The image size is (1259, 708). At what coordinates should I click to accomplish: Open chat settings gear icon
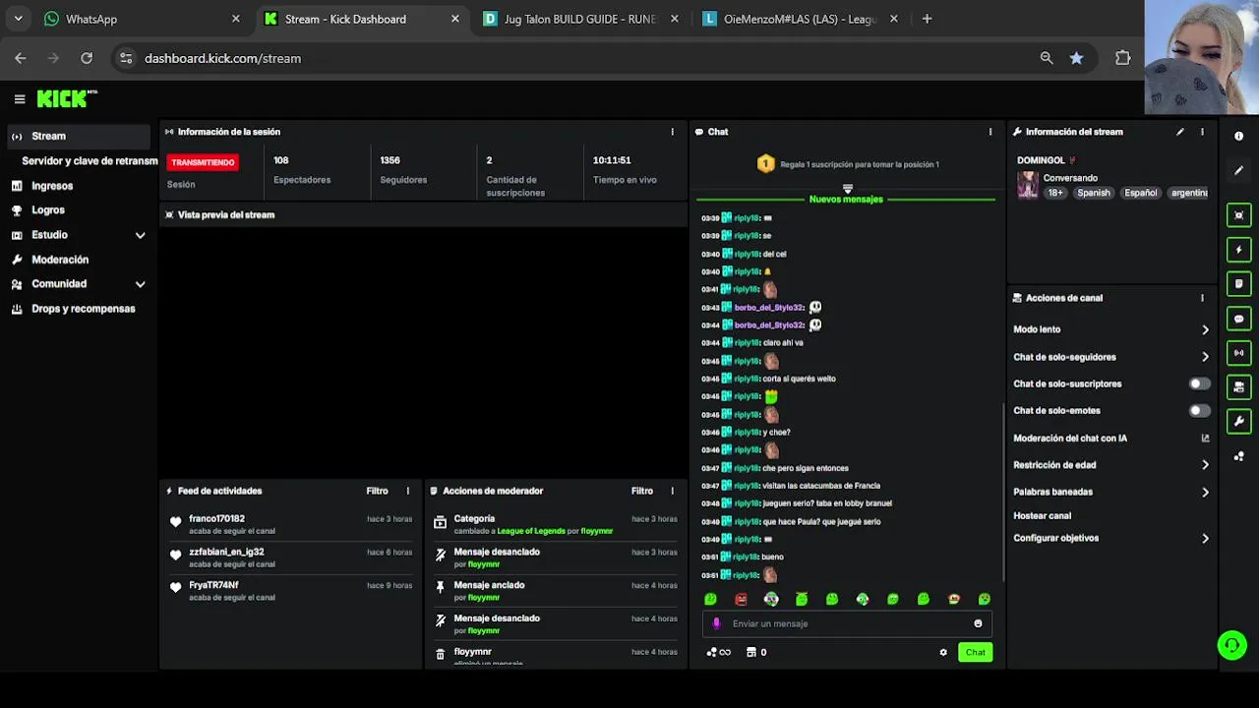pyautogui.click(x=943, y=652)
